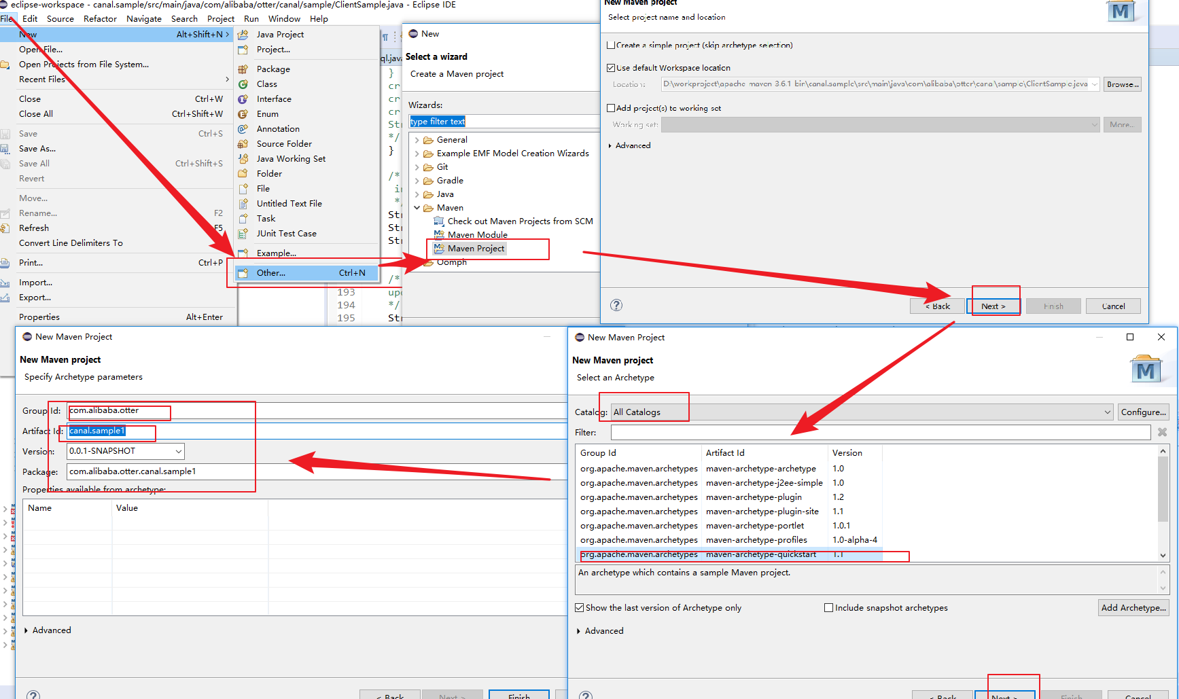The height and width of the screenshot is (699, 1179).
Task: Expand the General node in Wizards tree
Action: 417,140
